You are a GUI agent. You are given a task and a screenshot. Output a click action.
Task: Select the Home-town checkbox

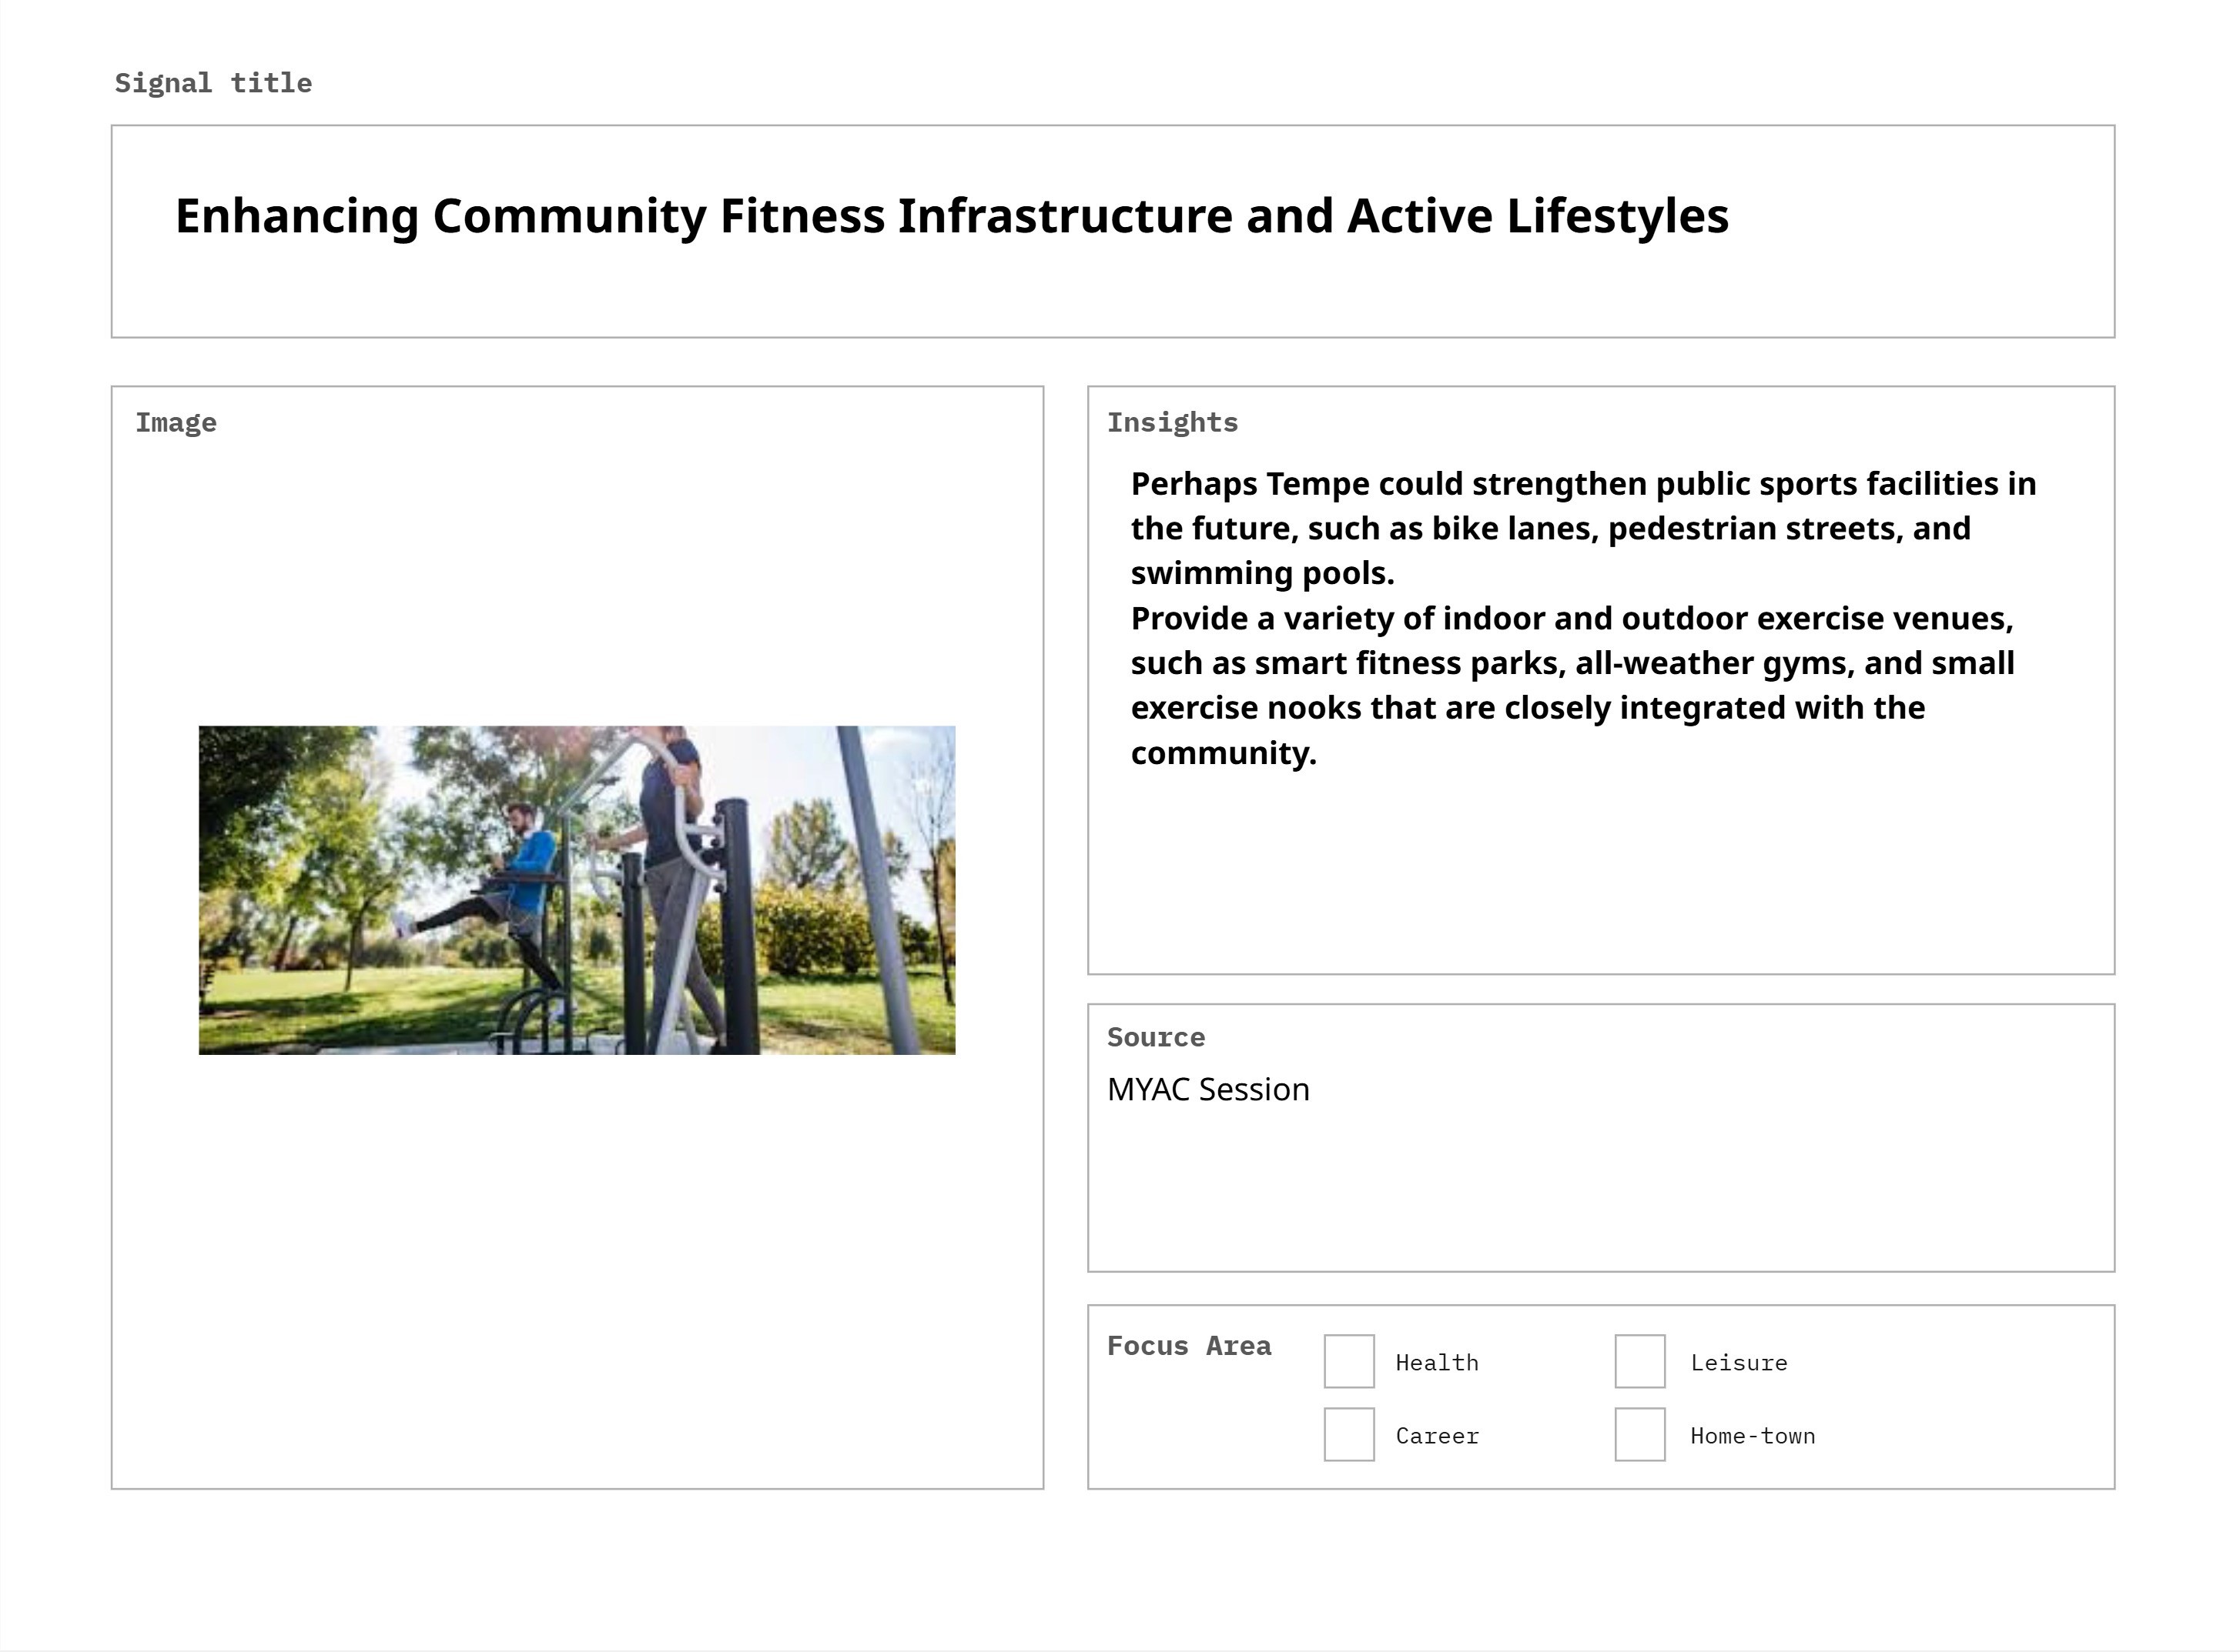point(1639,1434)
